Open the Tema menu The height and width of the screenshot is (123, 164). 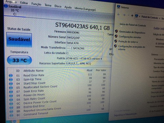click(x=48, y=5)
